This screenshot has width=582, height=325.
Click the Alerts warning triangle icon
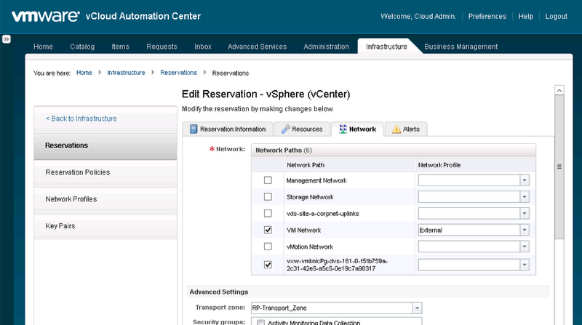pos(396,129)
